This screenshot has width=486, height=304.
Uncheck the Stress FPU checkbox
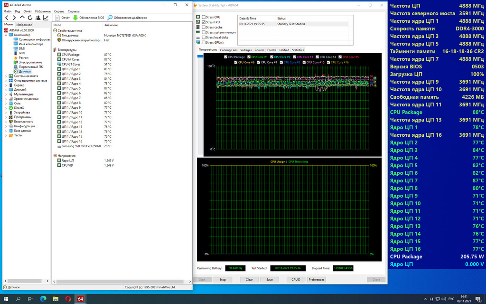click(204, 22)
